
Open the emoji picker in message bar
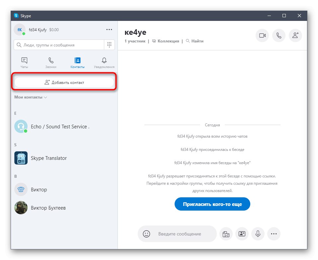click(146, 234)
